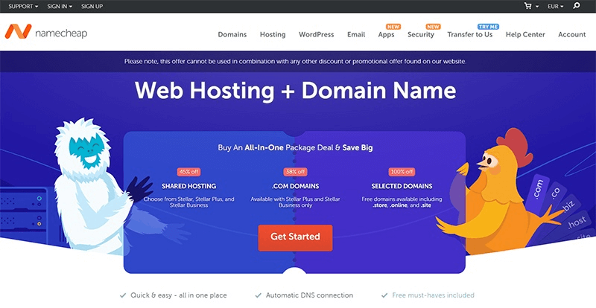Click checkmark beside Automatic DNS connection
The width and height of the screenshot is (596, 308).
pos(258,295)
